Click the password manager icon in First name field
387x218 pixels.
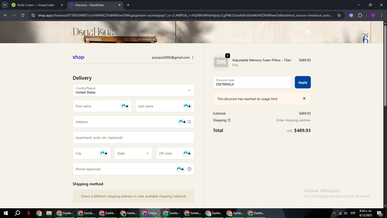125,106
